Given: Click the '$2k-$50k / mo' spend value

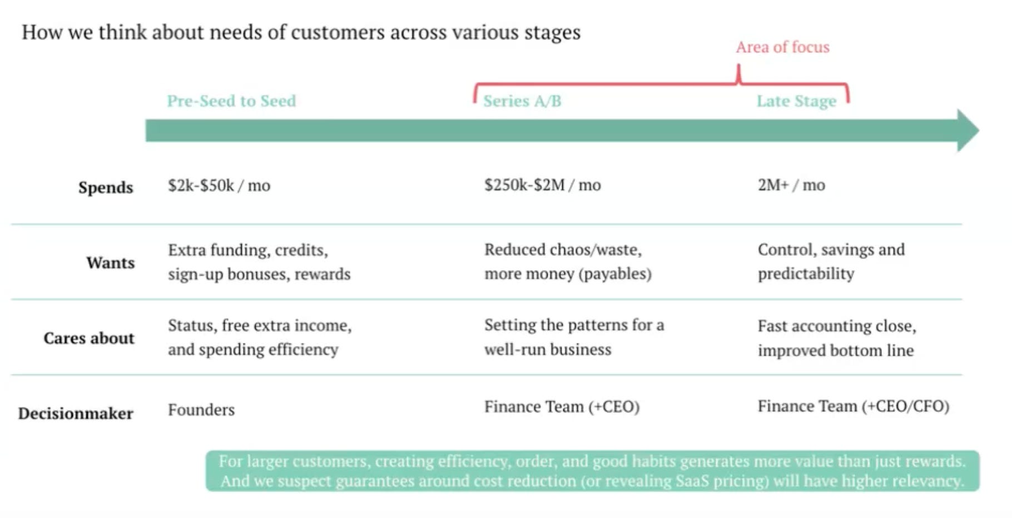Looking at the screenshot, I should (219, 185).
